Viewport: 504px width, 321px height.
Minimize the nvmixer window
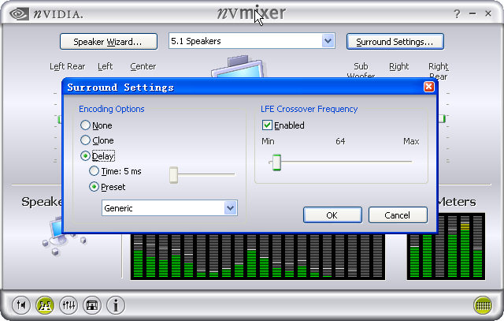[x=472, y=14]
